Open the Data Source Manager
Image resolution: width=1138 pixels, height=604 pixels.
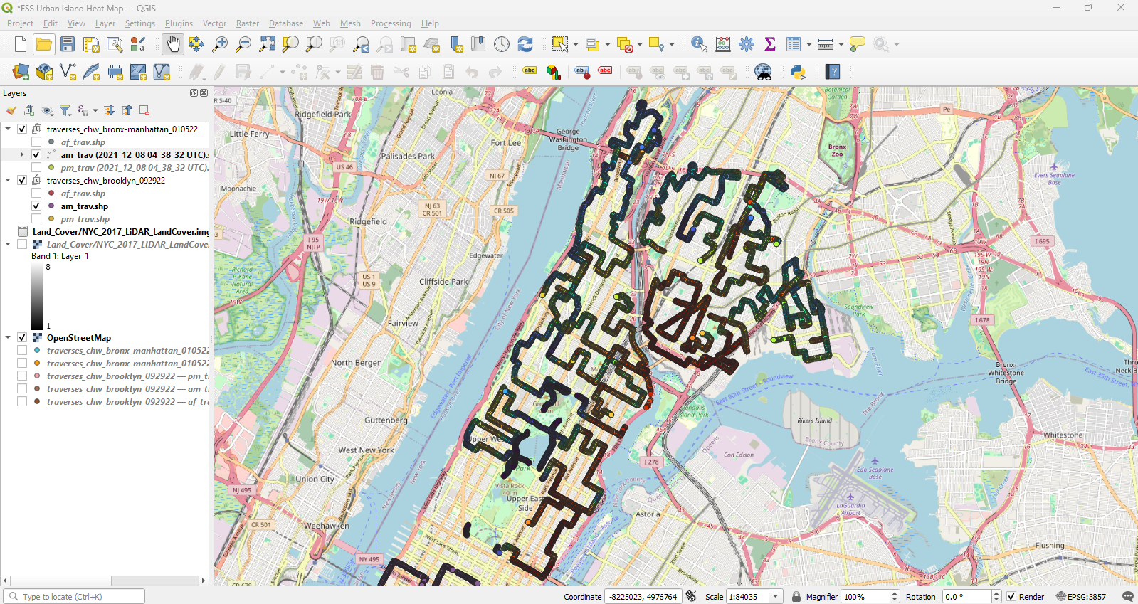tap(21, 72)
